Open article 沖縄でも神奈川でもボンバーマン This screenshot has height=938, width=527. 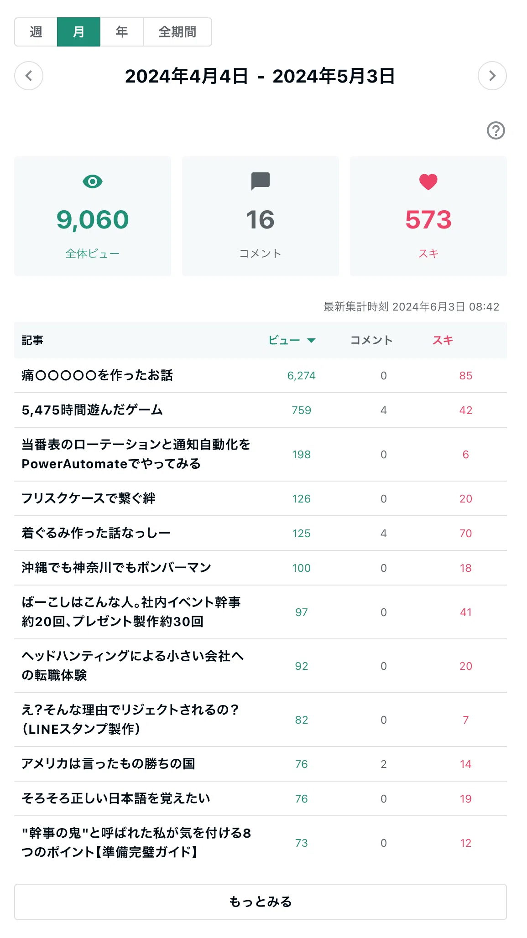coord(116,568)
